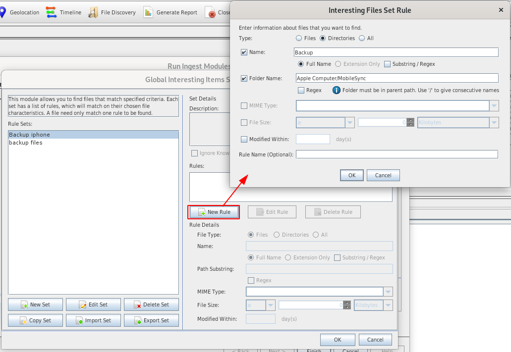Click Copy Set button
511x352 pixels.
(x=36, y=320)
